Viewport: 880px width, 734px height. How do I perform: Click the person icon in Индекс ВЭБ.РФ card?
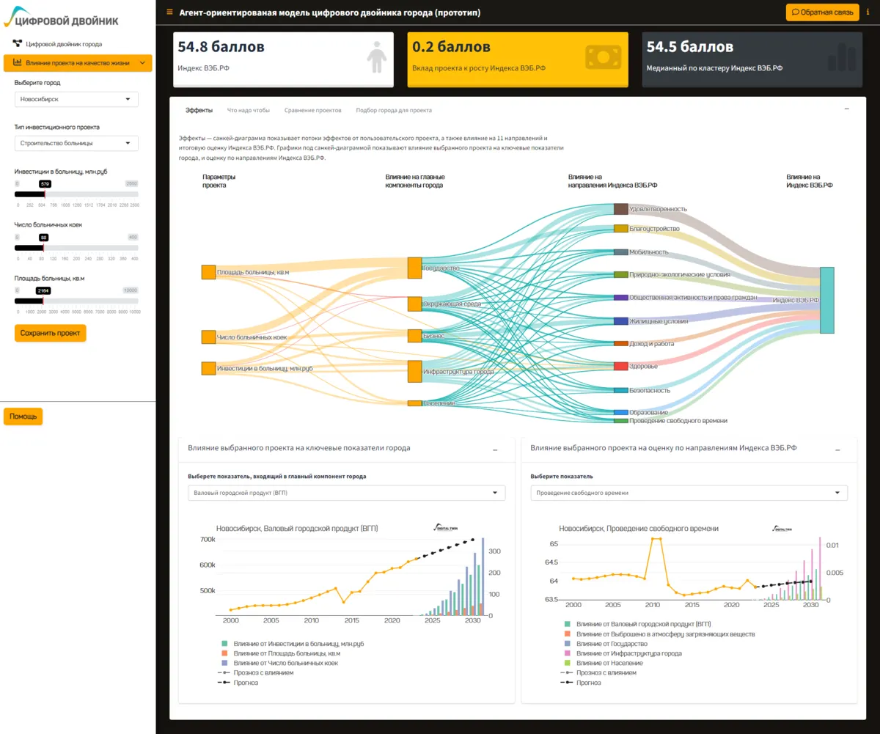(x=377, y=57)
